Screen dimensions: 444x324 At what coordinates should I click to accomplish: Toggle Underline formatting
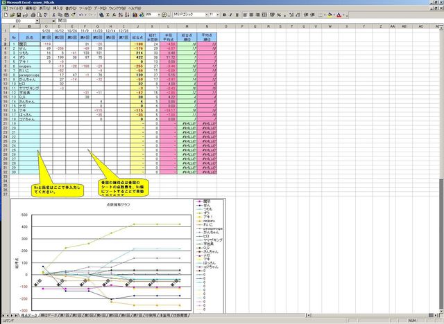coord(238,15)
